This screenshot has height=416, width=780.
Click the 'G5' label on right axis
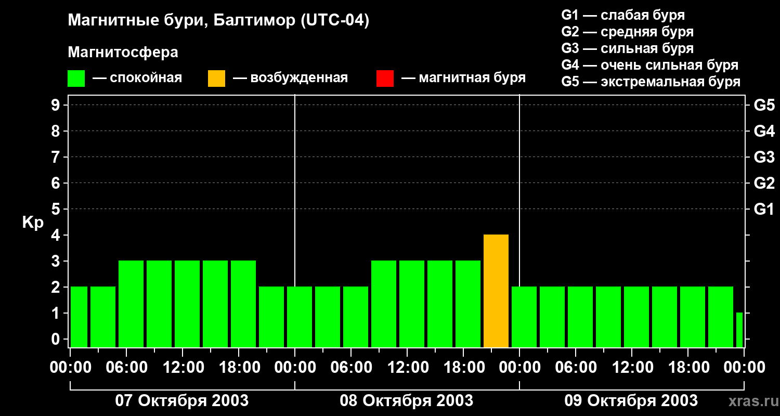coord(764,106)
